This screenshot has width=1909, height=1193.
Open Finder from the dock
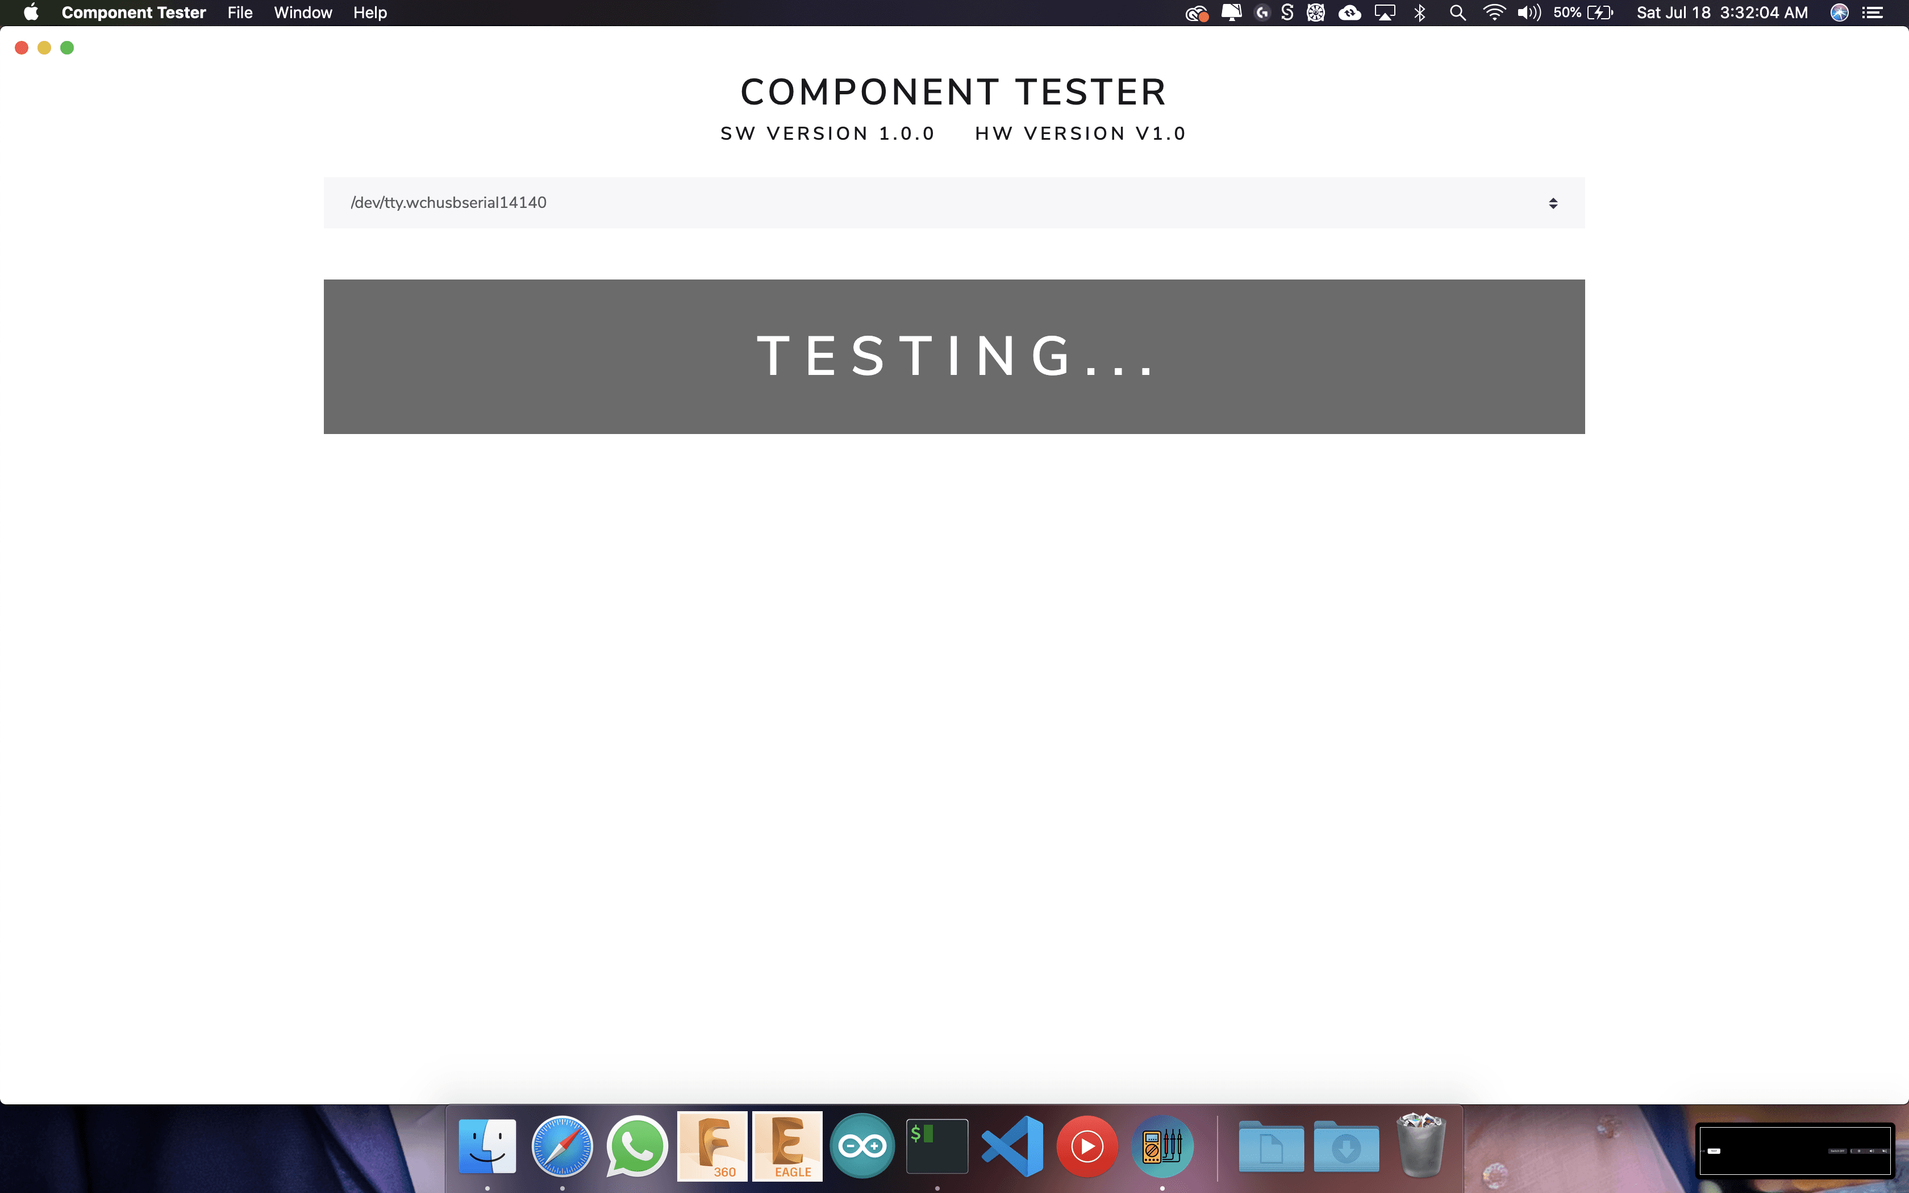coord(487,1145)
